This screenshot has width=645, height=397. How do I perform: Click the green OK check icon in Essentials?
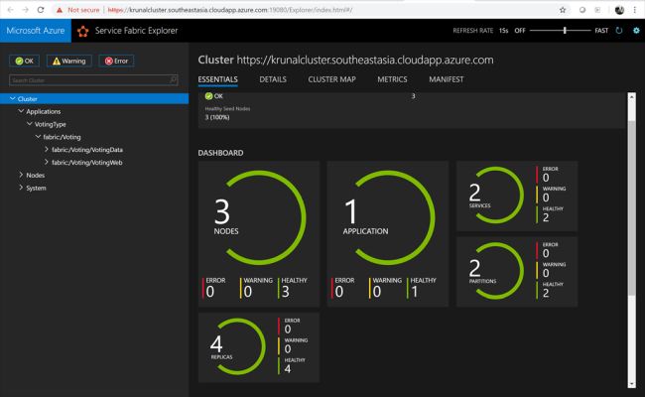(209, 96)
